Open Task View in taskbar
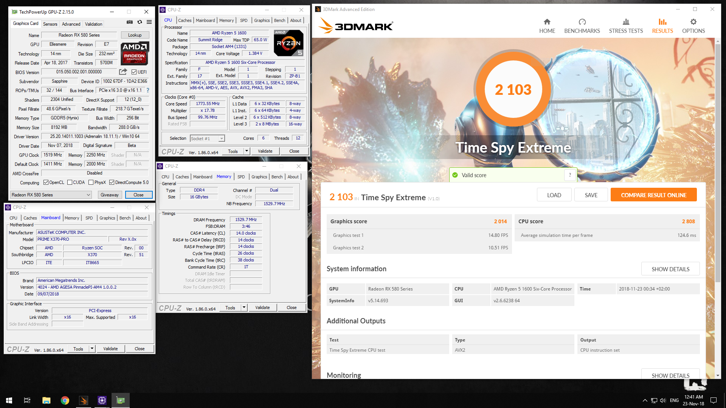726x408 pixels. (27, 400)
